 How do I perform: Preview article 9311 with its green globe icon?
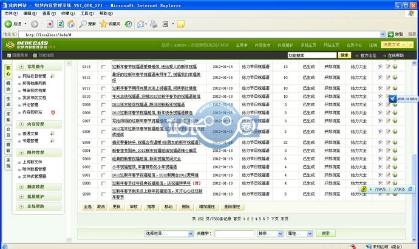click(395, 88)
